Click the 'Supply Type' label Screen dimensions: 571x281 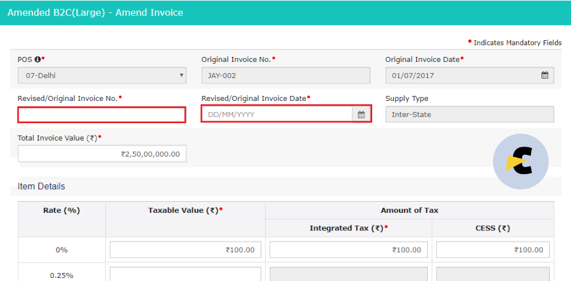pyautogui.click(x=407, y=98)
